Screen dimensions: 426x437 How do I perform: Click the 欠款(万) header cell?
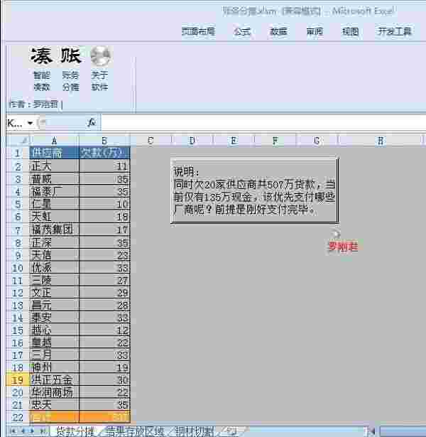(104, 153)
